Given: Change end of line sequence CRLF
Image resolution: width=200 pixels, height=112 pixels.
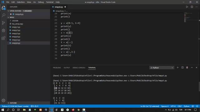Looking at the screenshot, I should coord(179,106).
